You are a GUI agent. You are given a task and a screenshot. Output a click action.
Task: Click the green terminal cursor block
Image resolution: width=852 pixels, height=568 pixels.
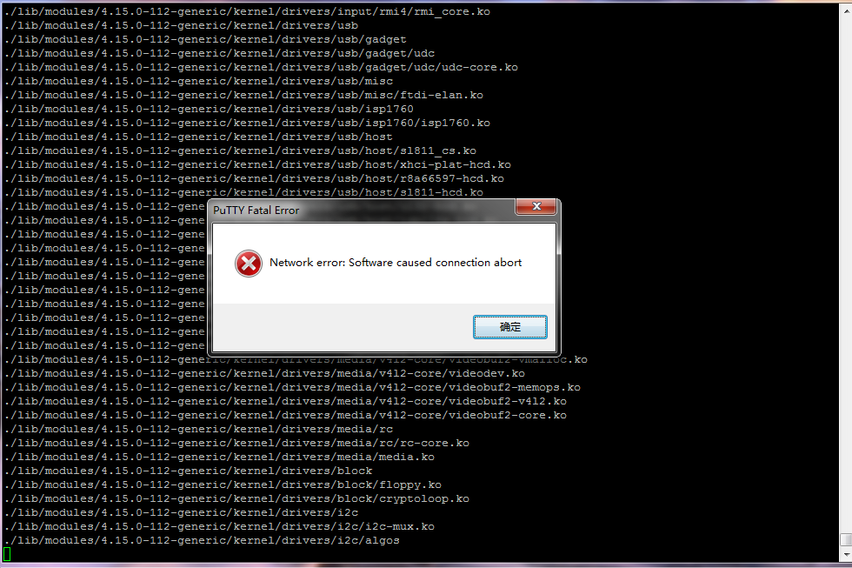tap(7, 554)
